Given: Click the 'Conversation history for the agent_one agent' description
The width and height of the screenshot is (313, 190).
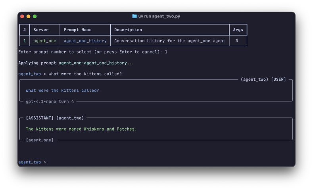Looking at the screenshot, I should point(169,41).
